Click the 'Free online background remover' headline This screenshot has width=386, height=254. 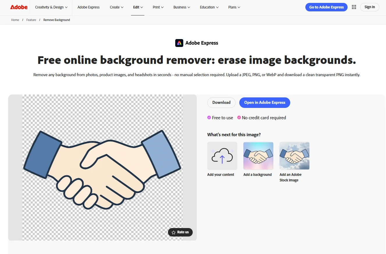pos(197,60)
